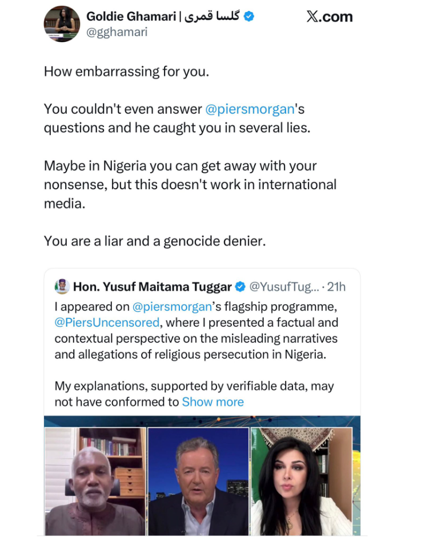The image size is (421, 537).
Task: Open Goldie Ghamari's profile avatar
Action: (x=62, y=23)
